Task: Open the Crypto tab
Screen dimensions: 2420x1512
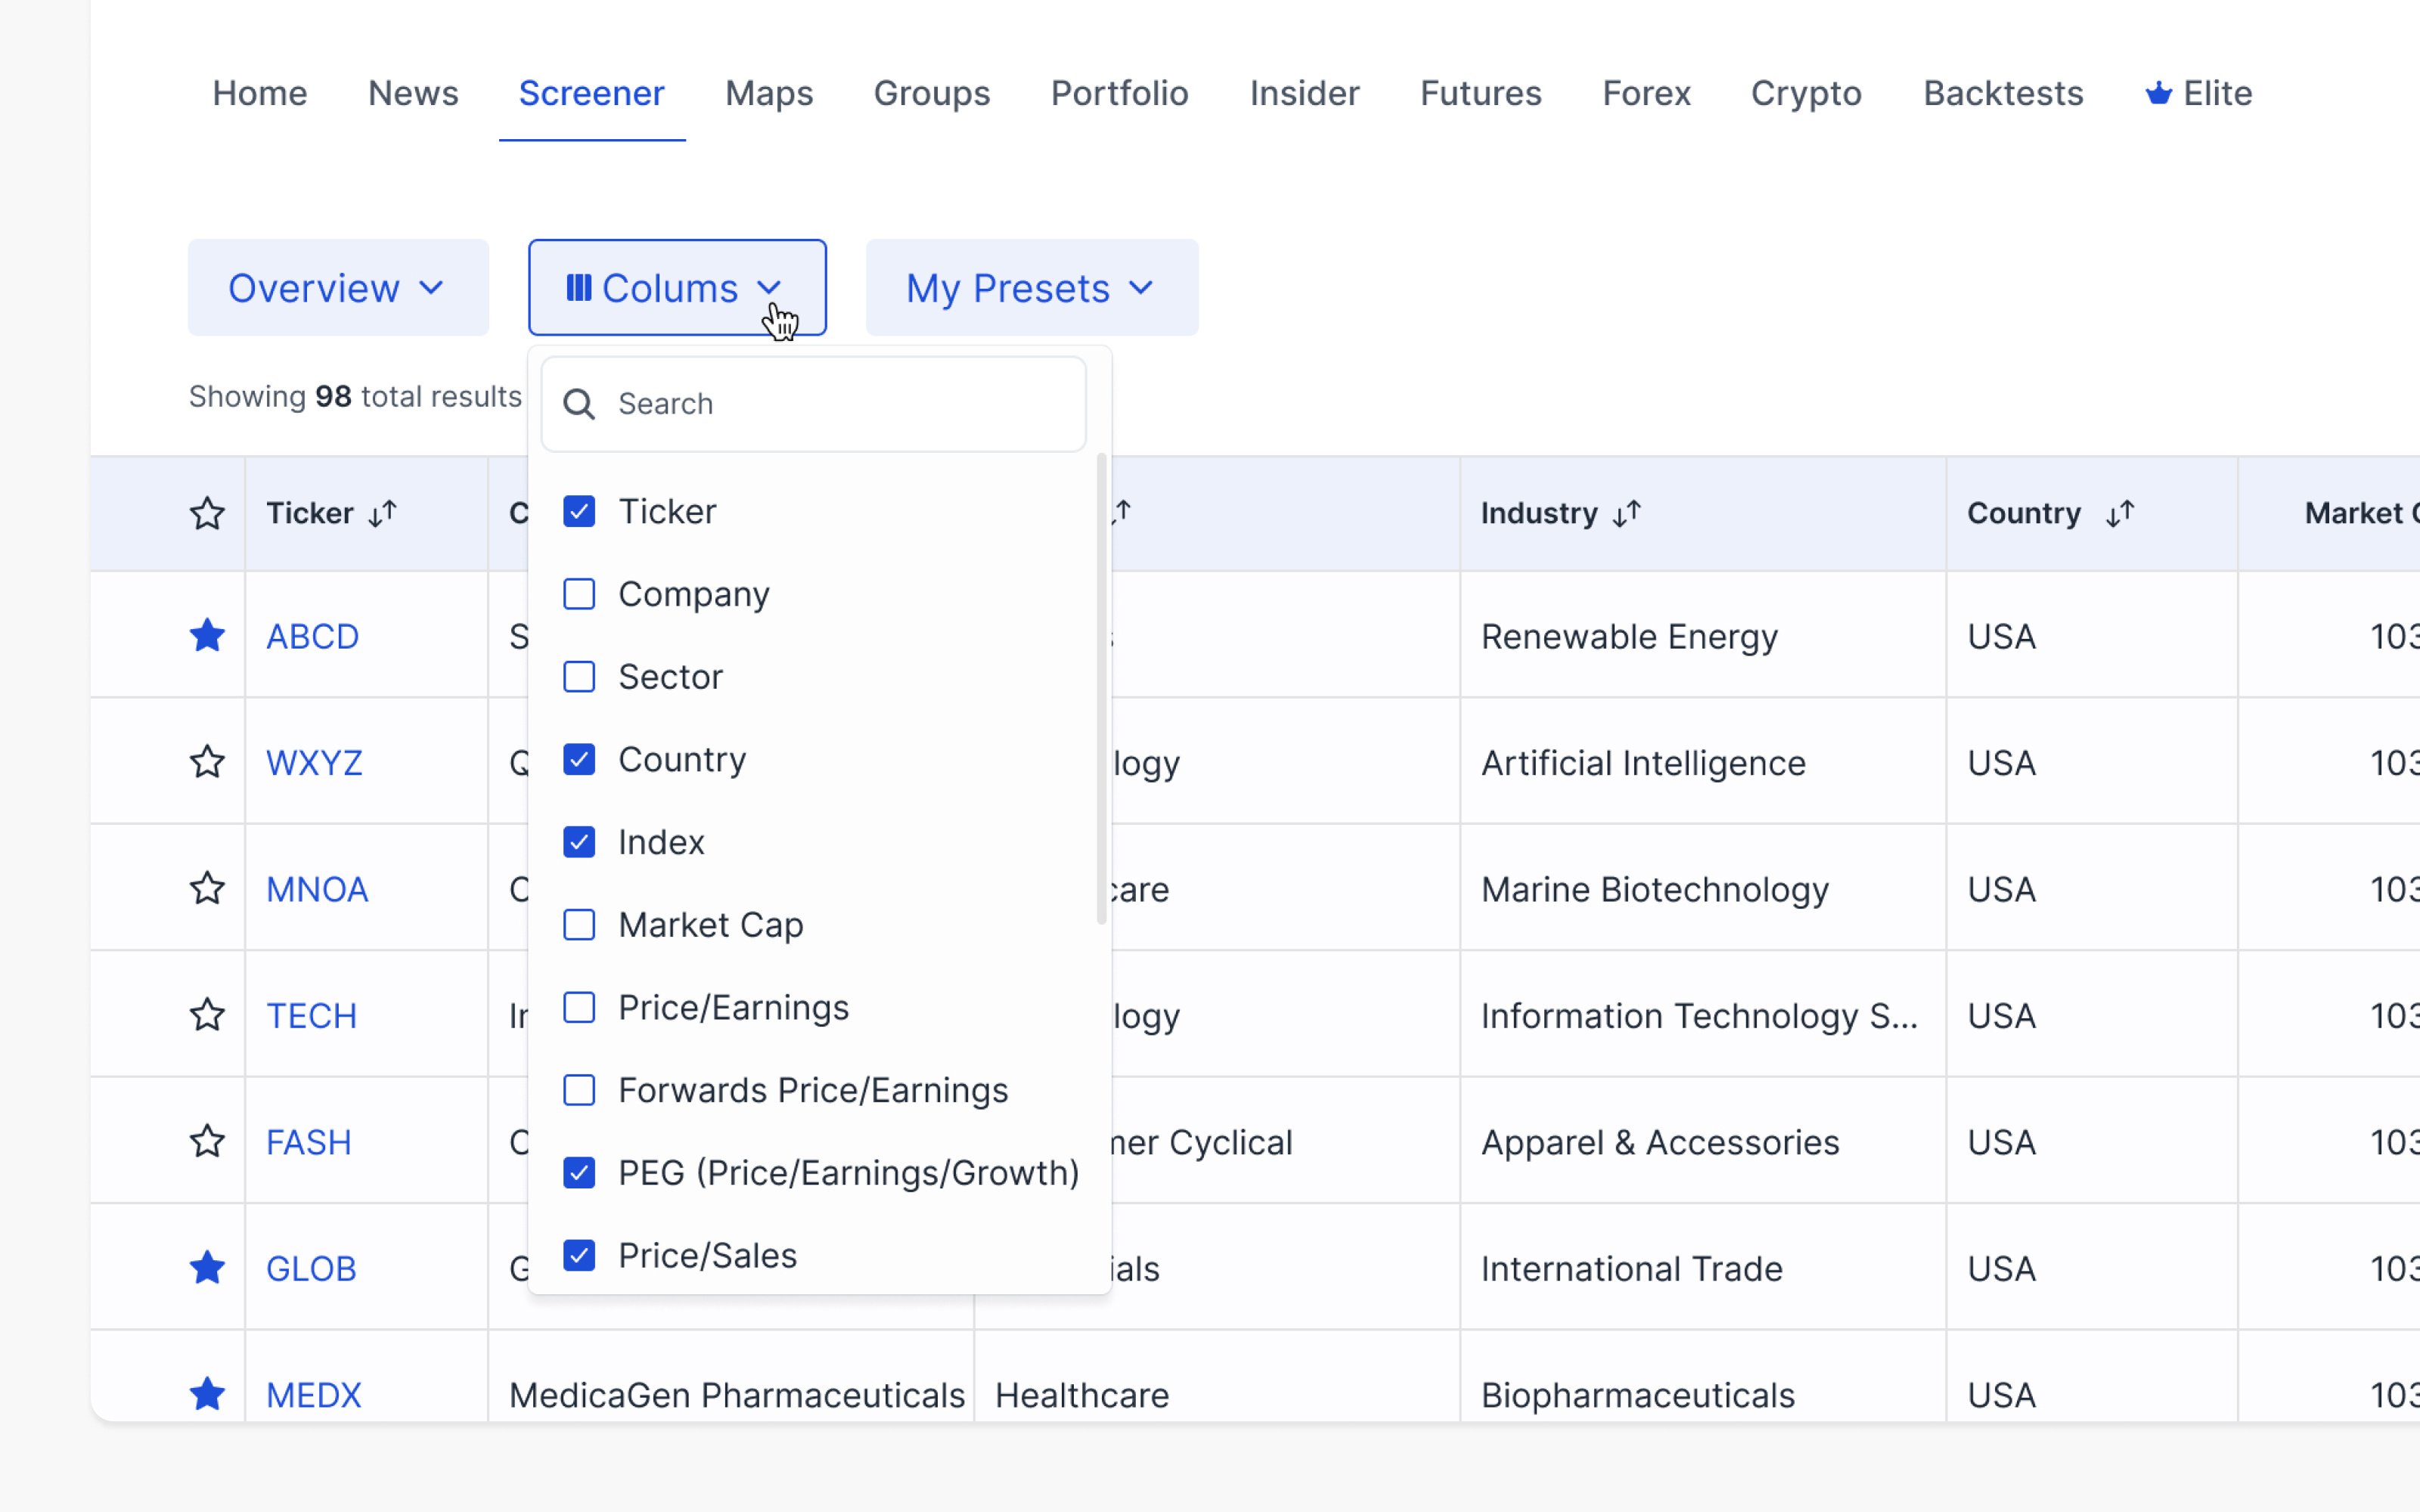Action: [x=1807, y=93]
